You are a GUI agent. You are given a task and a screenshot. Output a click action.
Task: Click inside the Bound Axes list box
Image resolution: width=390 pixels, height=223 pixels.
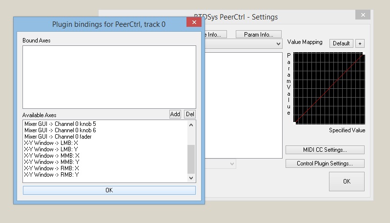pyautogui.click(x=109, y=77)
